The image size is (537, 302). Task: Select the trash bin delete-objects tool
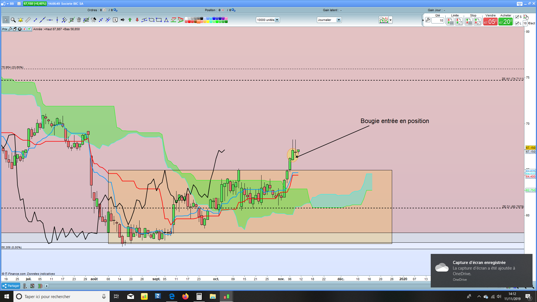(x=79, y=20)
